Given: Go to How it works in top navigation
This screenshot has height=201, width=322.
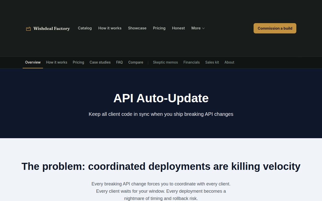Looking at the screenshot, I should (110, 28).
